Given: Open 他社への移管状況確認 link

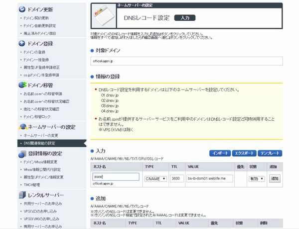Looking at the screenshot, I should 41,109.
